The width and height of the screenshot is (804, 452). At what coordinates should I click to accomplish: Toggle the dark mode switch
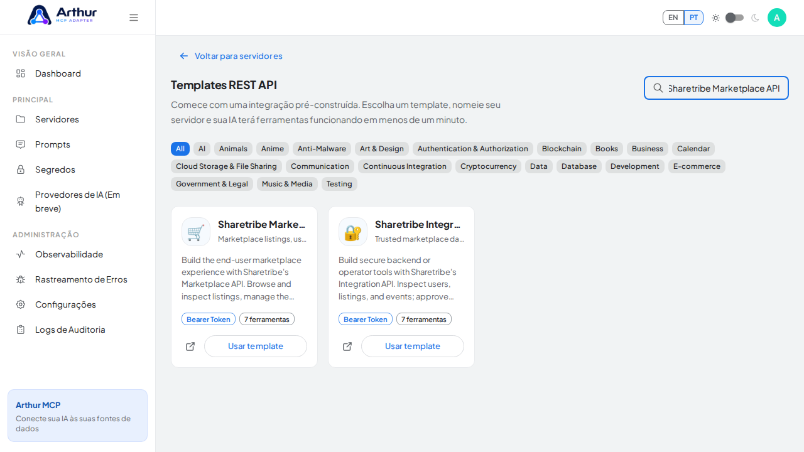click(735, 18)
